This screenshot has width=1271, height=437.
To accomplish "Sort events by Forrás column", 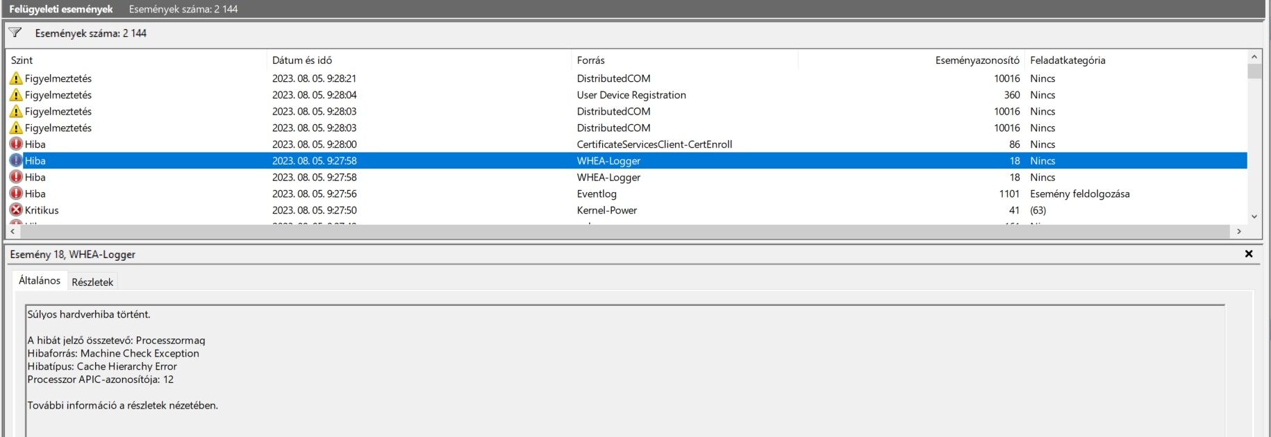I will [x=590, y=60].
